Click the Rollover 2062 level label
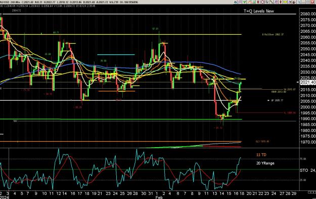 [x=273, y=35]
